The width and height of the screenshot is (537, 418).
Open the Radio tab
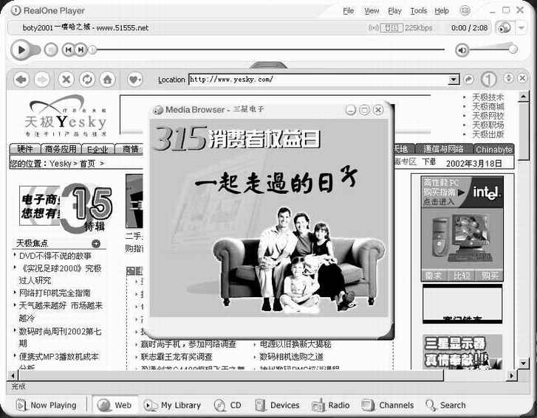point(331,405)
